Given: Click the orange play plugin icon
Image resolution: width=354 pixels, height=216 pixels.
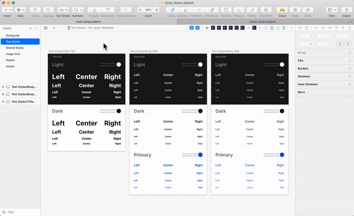Looking at the screenshot, I should [207, 28].
